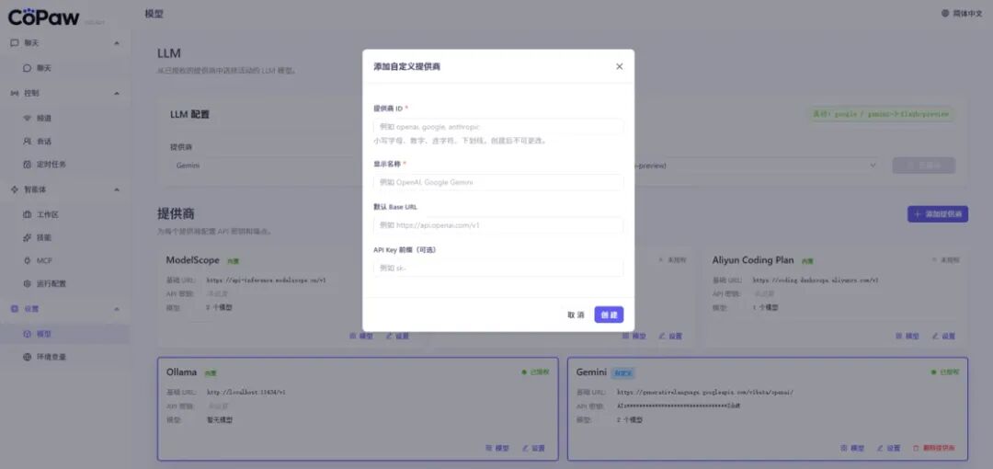
Task: Click the masked Gemini API key text
Action: pyautogui.click(x=679, y=406)
